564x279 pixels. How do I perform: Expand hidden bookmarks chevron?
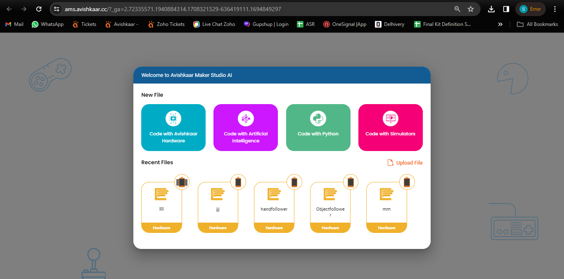[500, 24]
